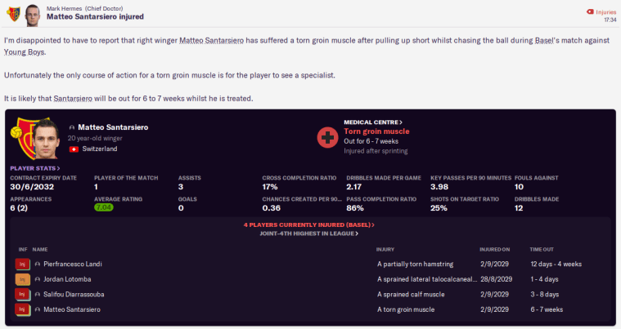Image resolution: width=621 pixels, height=329 pixels.
Task: Expand the Player Stats section
Action: [x=34, y=167]
